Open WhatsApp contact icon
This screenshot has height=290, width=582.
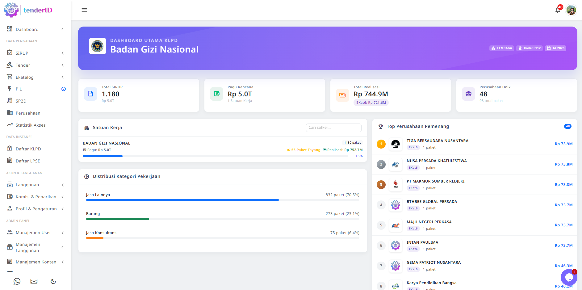click(x=17, y=281)
